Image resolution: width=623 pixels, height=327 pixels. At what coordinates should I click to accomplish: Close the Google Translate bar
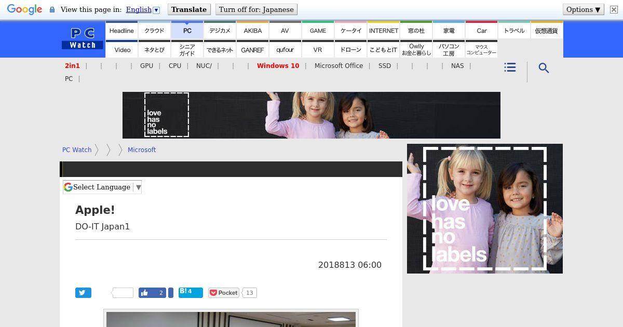pyautogui.click(x=614, y=9)
